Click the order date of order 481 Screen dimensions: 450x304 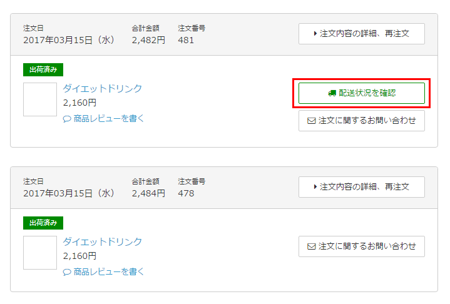[x=69, y=40]
